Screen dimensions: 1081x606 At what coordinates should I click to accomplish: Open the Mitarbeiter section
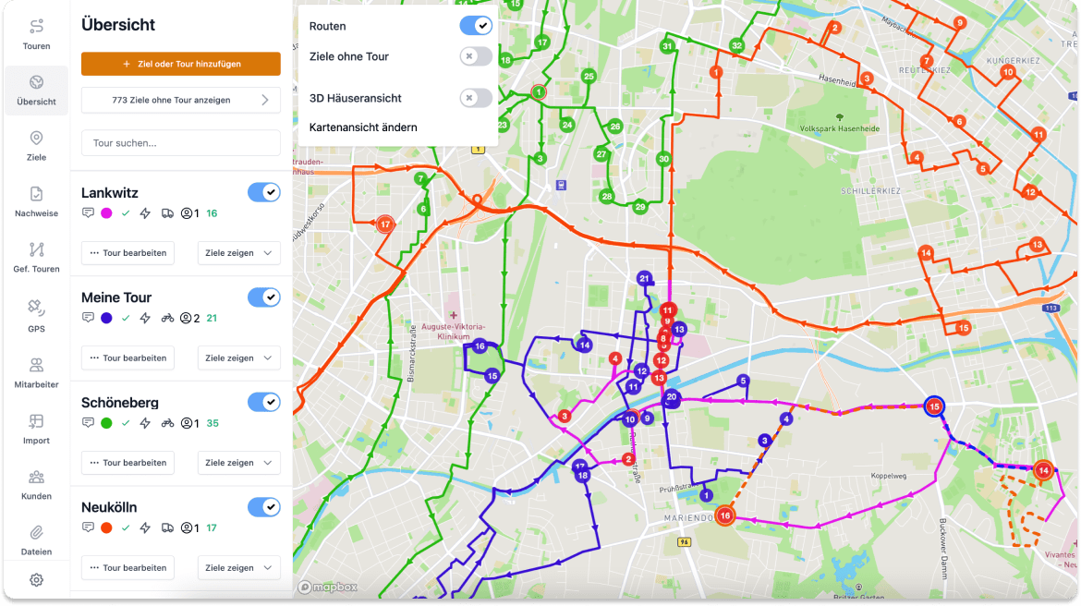(37, 372)
